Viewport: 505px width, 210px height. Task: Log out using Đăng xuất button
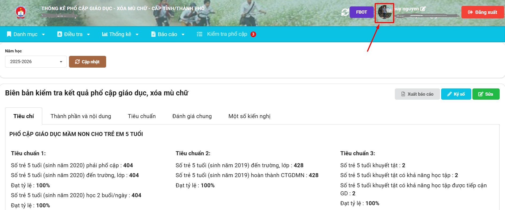coord(483,12)
